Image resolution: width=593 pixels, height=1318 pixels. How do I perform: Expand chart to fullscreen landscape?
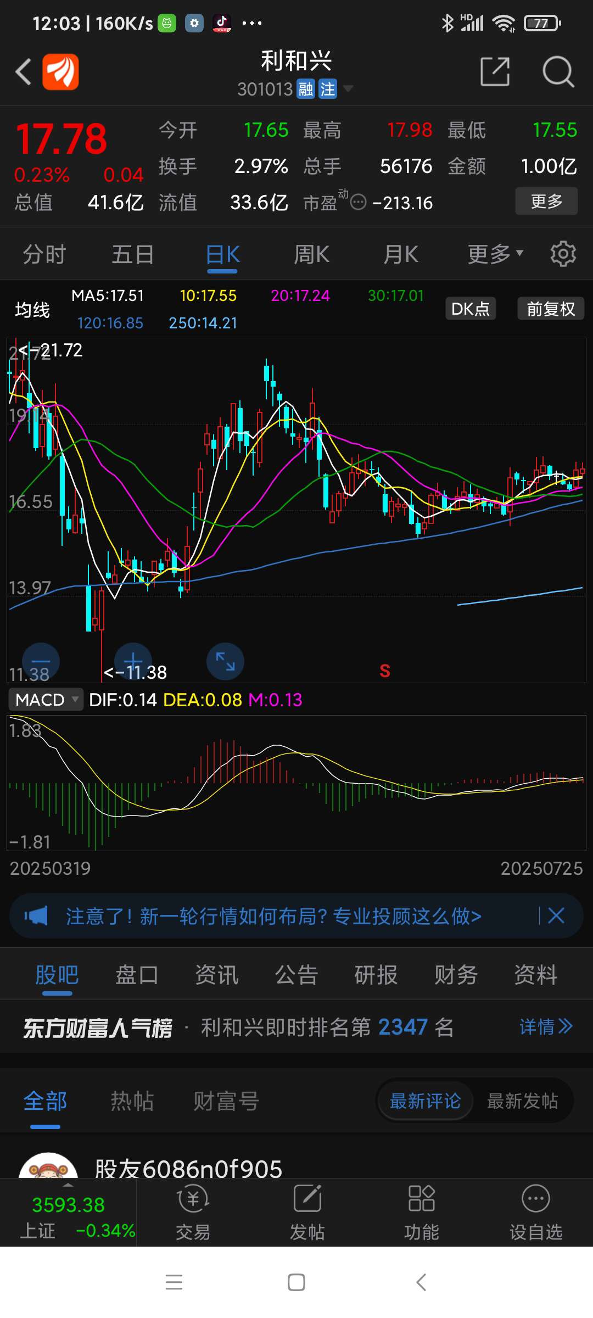click(225, 661)
